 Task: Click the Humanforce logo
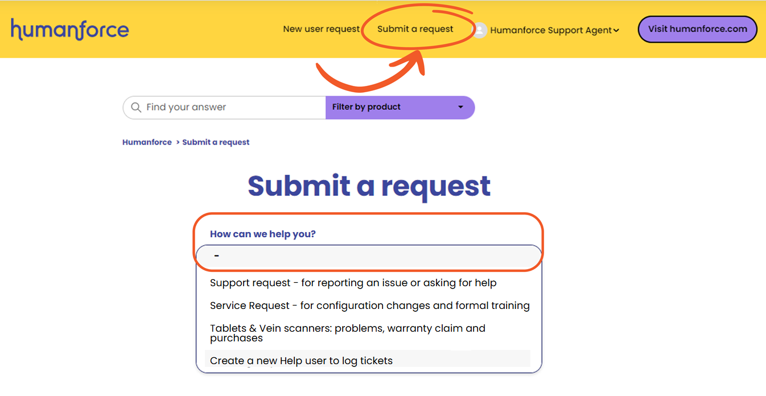click(x=69, y=29)
